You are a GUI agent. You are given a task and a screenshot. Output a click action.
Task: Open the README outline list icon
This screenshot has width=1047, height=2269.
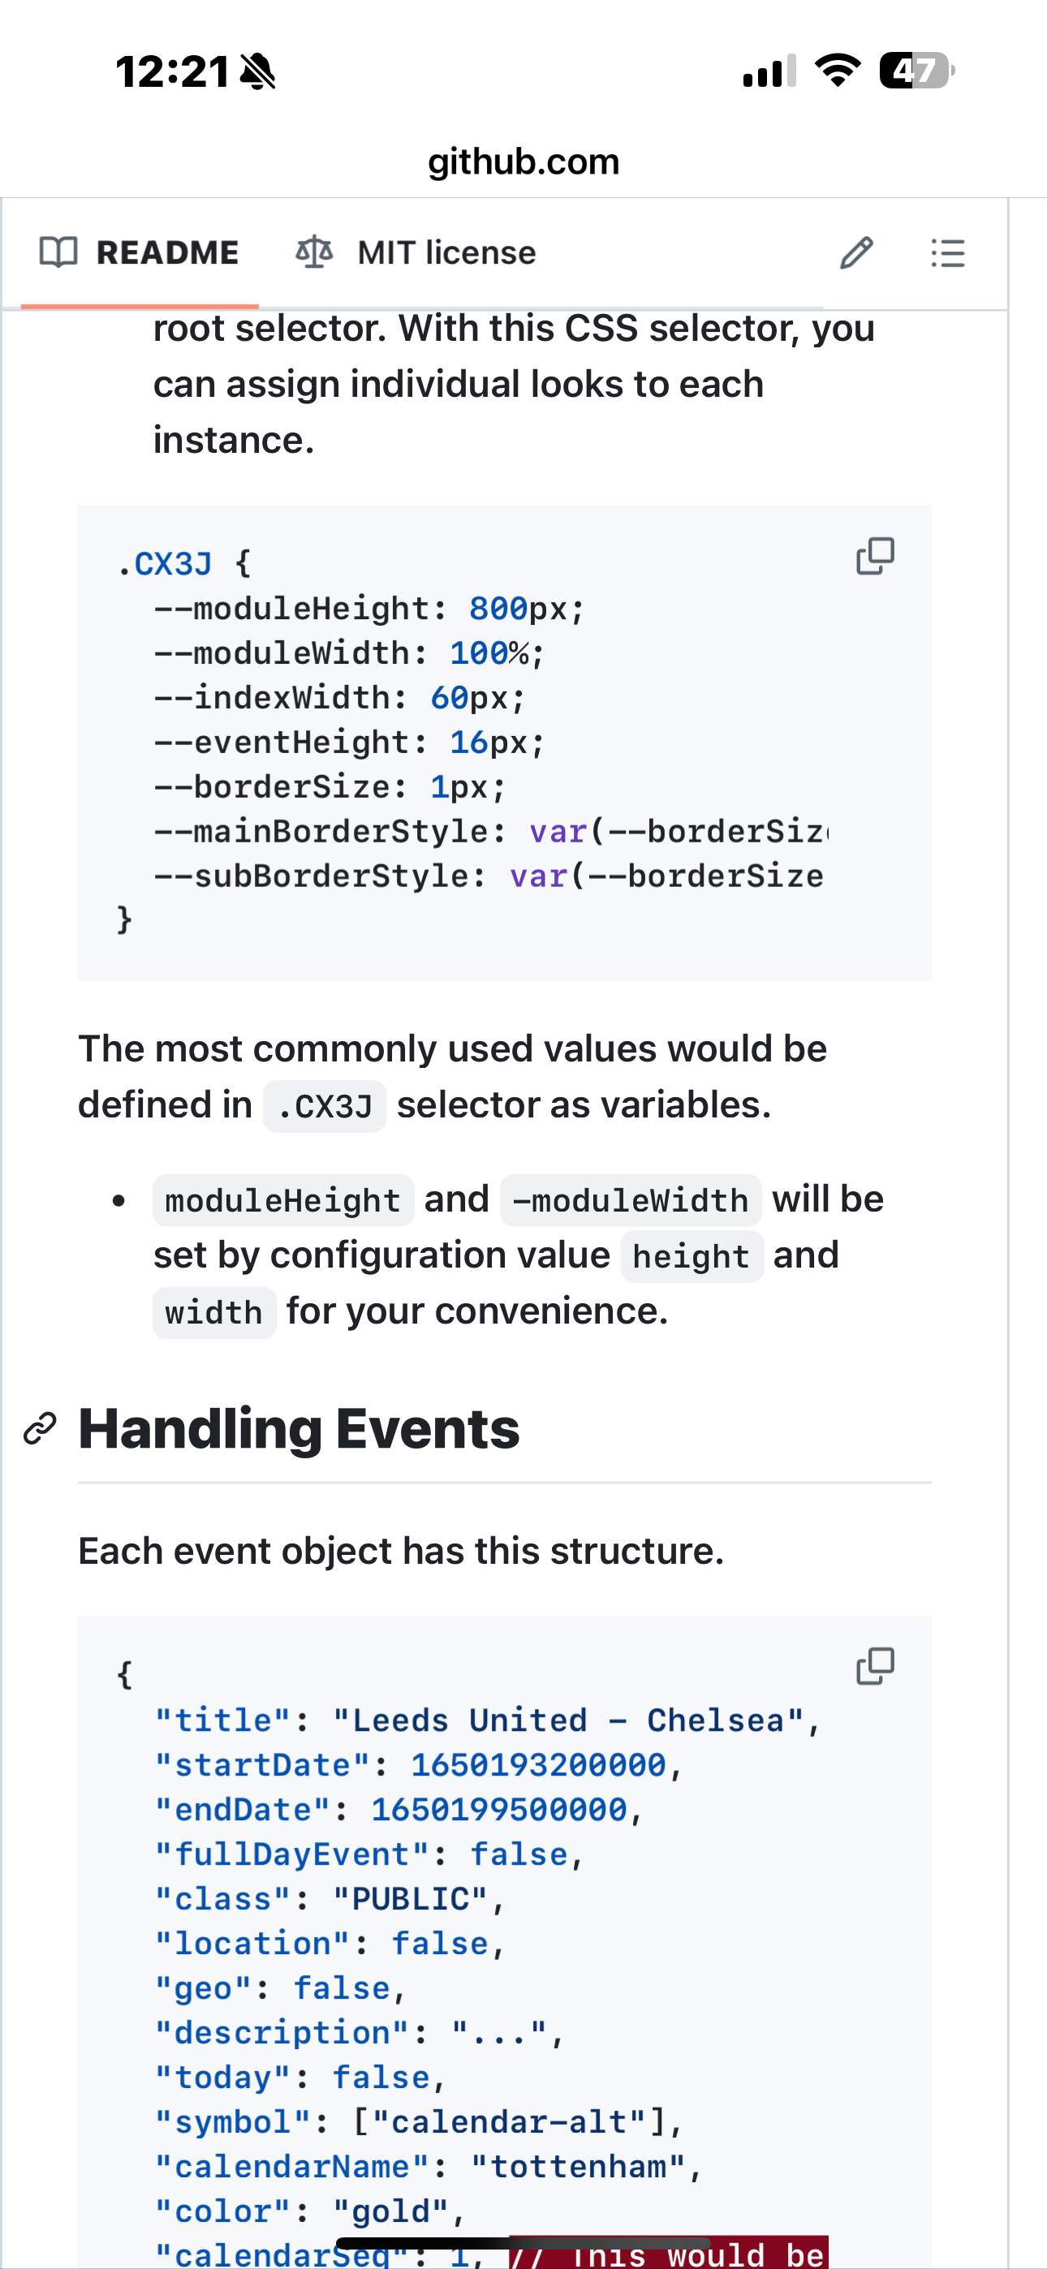pos(947,254)
